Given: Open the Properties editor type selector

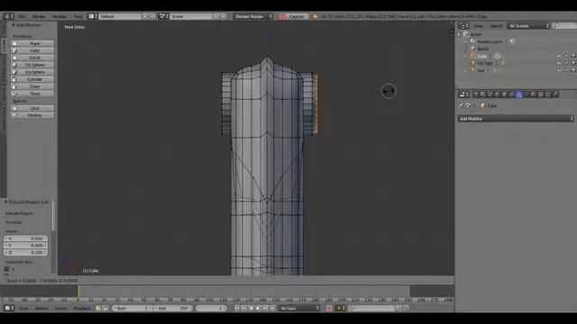Looking at the screenshot, I should (463, 94).
